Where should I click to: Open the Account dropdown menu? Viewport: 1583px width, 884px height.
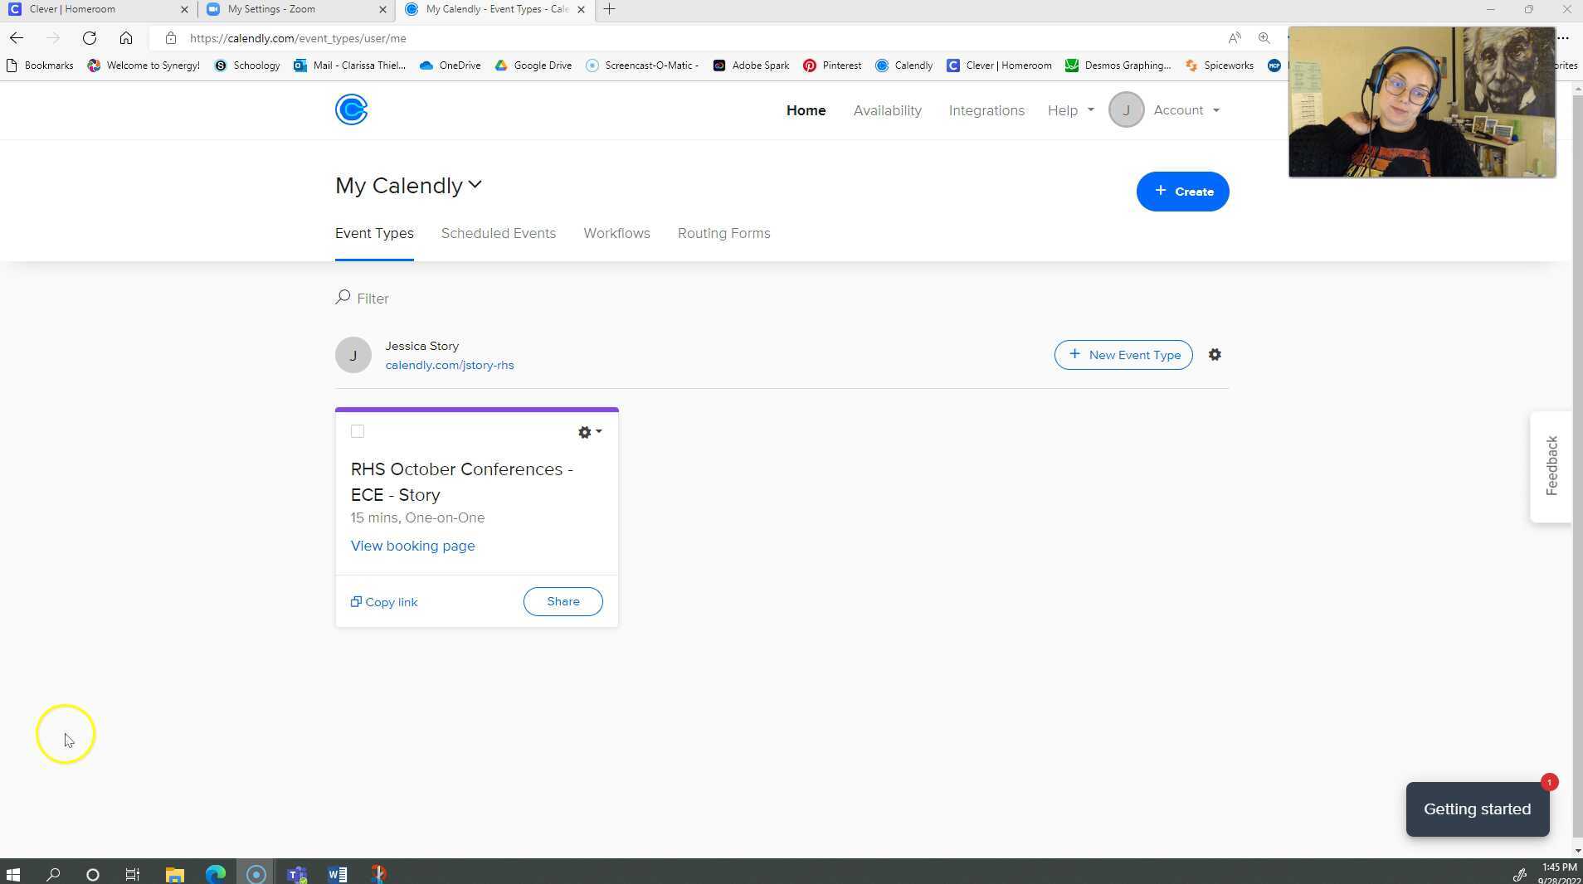tap(1186, 110)
